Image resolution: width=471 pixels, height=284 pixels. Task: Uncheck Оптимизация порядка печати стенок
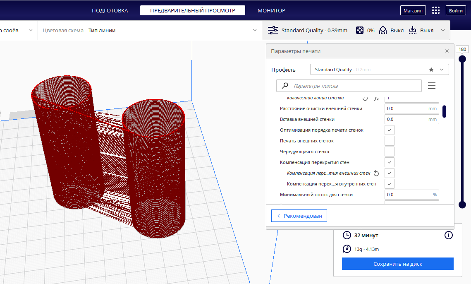(x=389, y=130)
